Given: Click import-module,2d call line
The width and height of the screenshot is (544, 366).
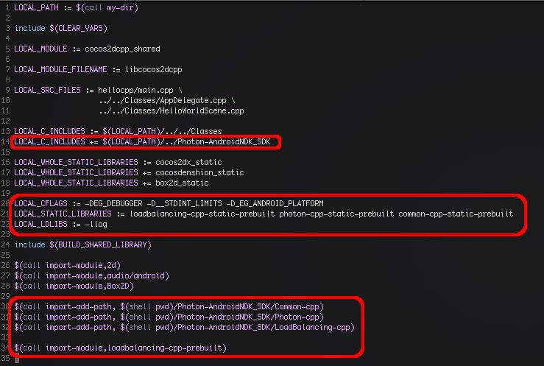Looking at the screenshot, I should (x=67, y=265).
